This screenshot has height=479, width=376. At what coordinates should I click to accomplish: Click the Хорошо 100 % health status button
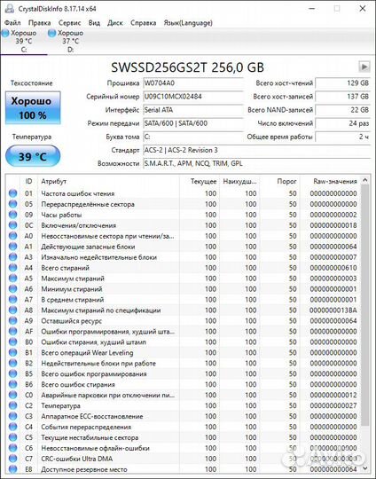(x=33, y=108)
